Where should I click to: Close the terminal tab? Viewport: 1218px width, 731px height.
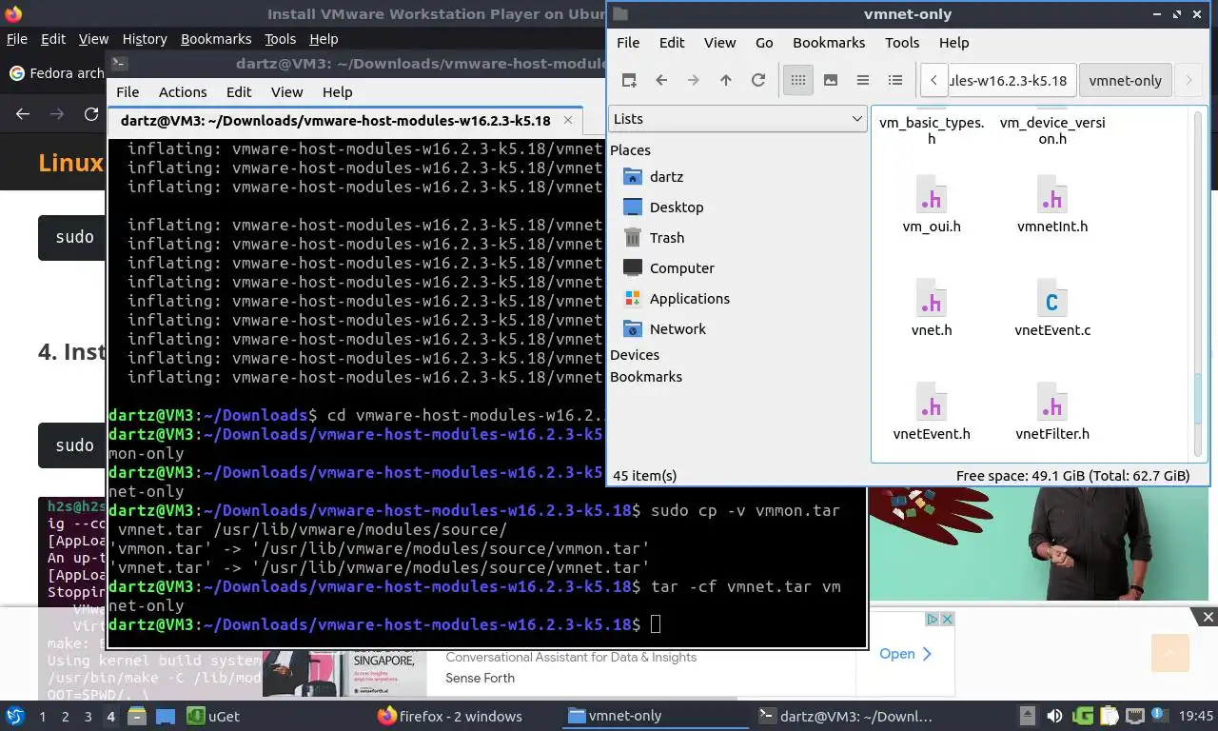pyautogui.click(x=568, y=121)
